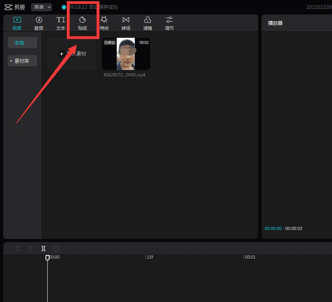Select the 40628573...0F4D.mp4 video thumbnail

coord(126,54)
